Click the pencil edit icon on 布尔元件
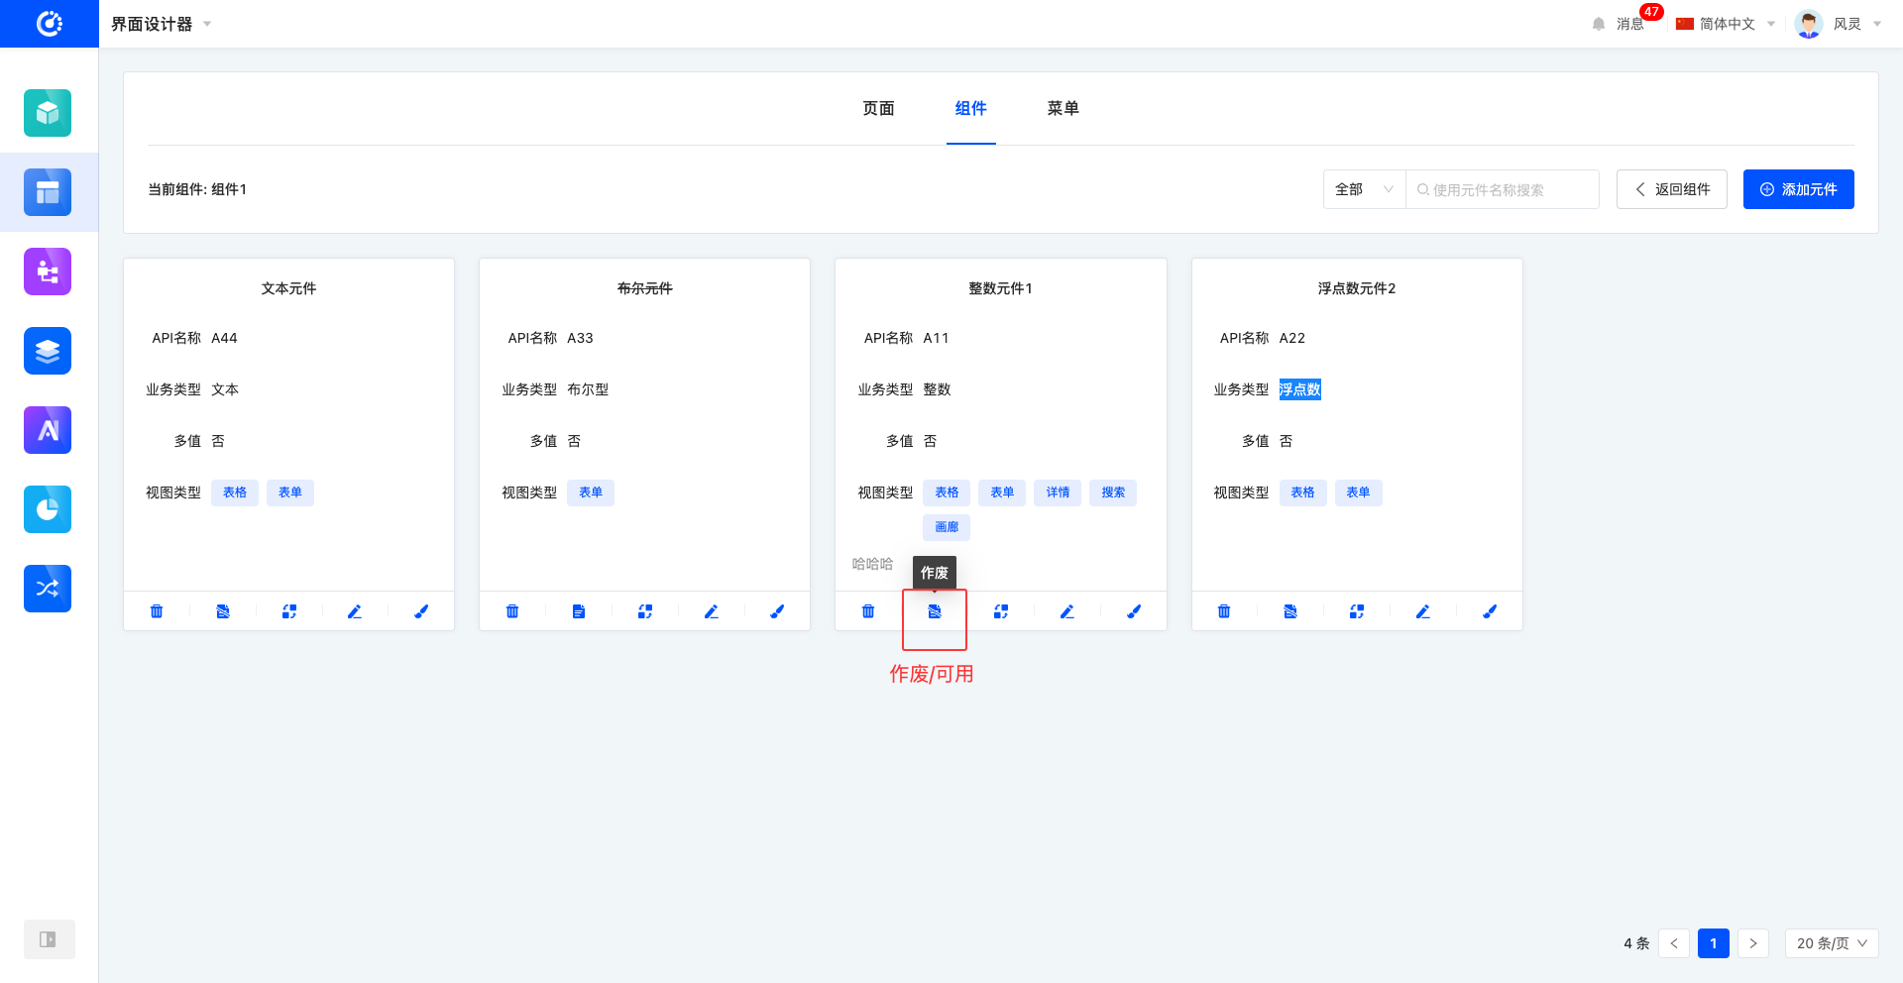 [712, 611]
